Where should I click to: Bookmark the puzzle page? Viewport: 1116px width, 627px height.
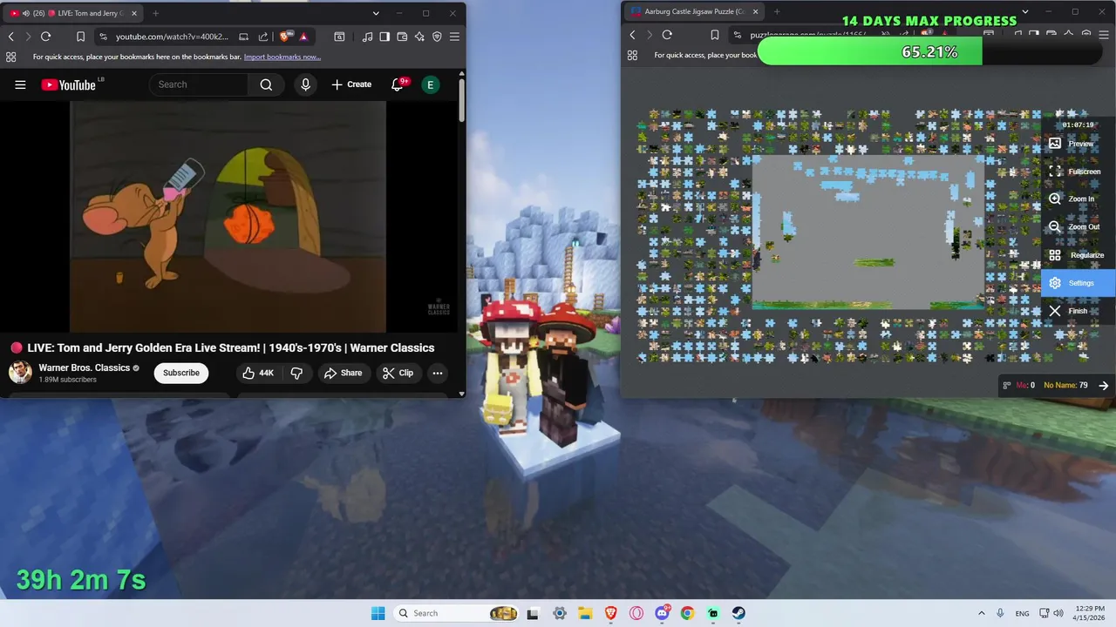click(714, 35)
